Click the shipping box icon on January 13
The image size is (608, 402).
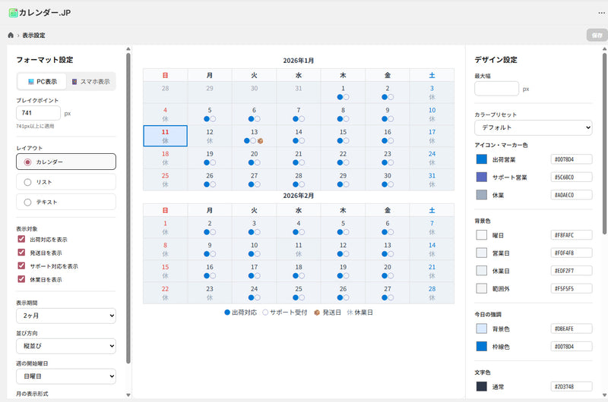[x=260, y=141]
